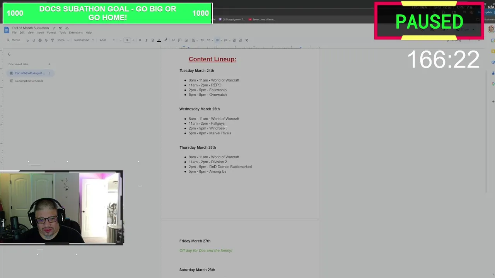Click the Increase indent icon
This screenshot has width=495, height=278.
point(240,40)
